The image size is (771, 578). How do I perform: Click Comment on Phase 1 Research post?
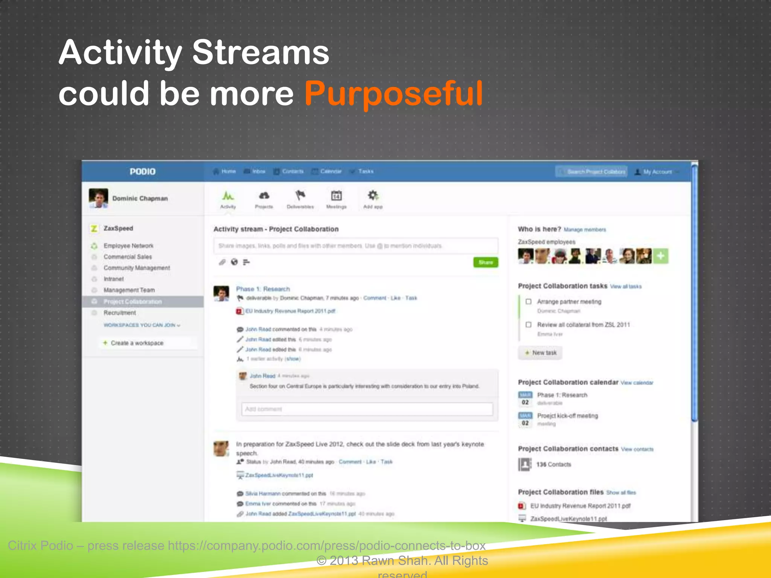pos(375,298)
